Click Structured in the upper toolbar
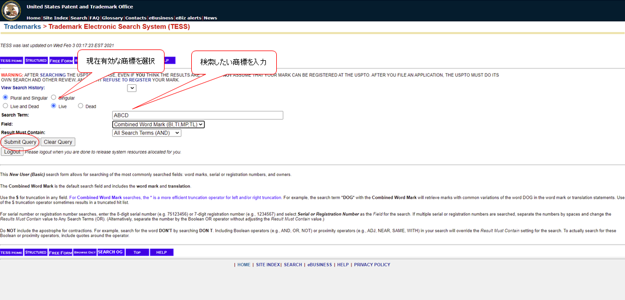This screenshot has width=625, height=300. (x=36, y=61)
